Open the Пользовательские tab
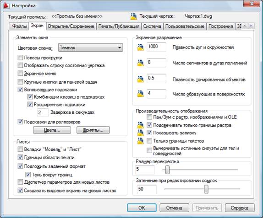The image size is (263, 218). [185, 27]
